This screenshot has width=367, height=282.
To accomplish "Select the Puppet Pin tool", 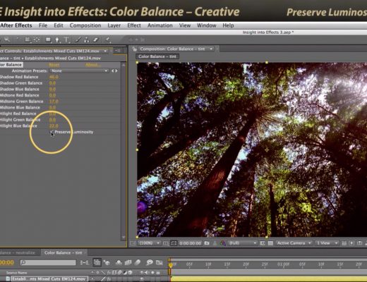I will (108, 39).
